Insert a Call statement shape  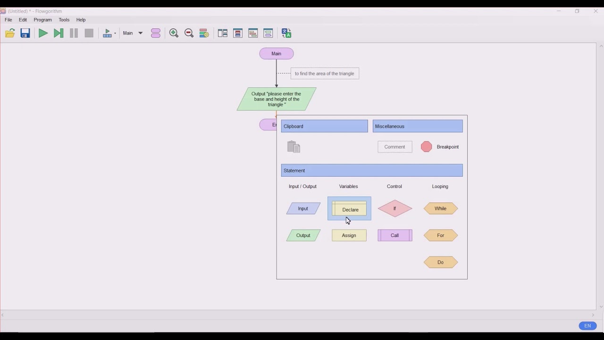pos(395,235)
